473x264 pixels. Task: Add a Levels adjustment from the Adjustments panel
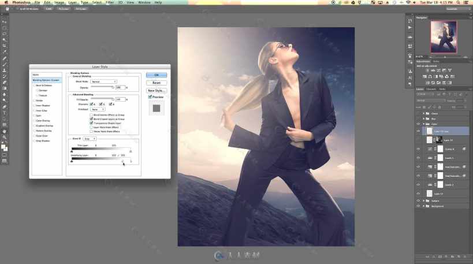[433, 70]
